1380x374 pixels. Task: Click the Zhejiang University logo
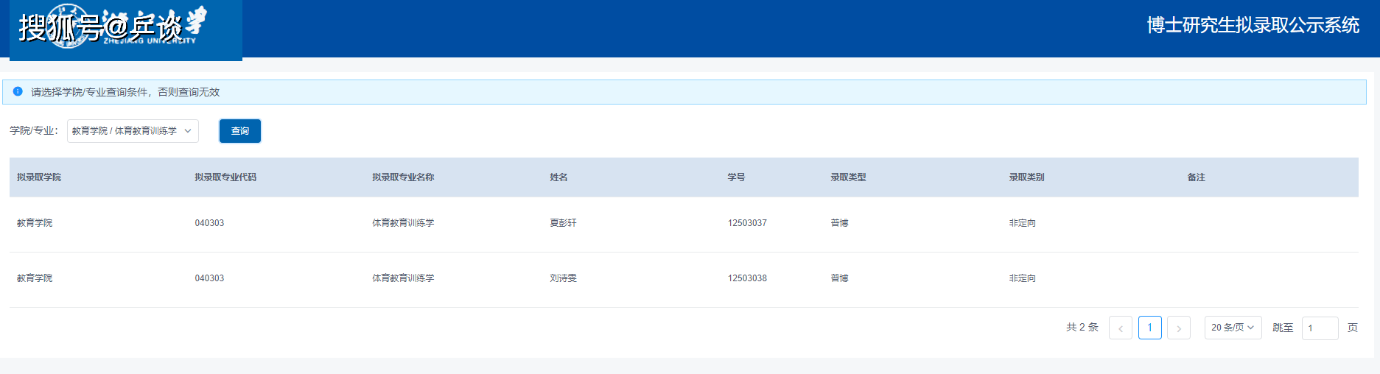tap(125, 29)
